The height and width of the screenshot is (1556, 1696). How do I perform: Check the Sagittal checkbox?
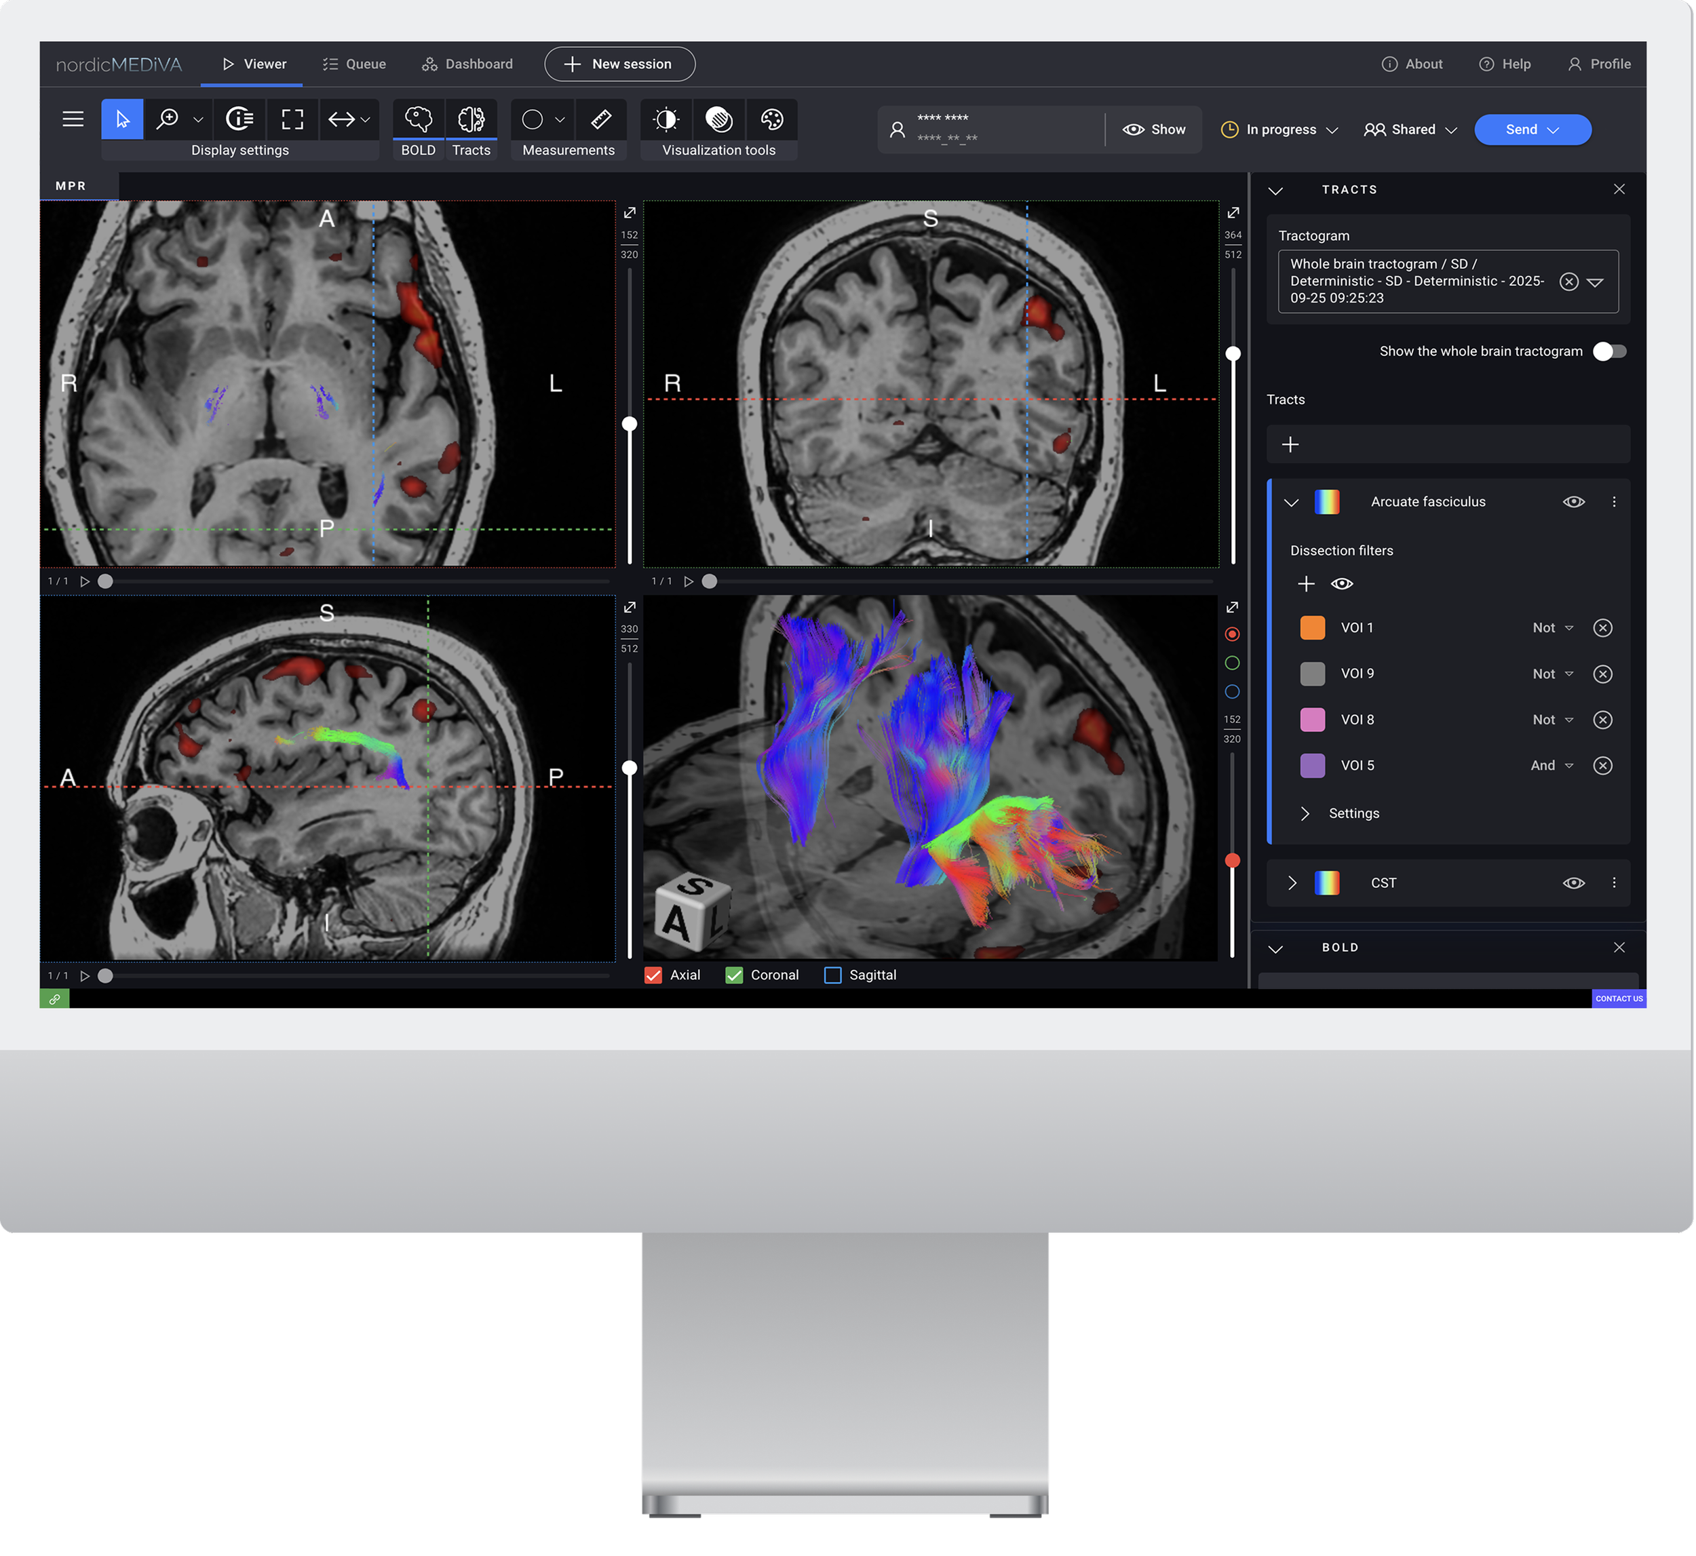[832, 975]
